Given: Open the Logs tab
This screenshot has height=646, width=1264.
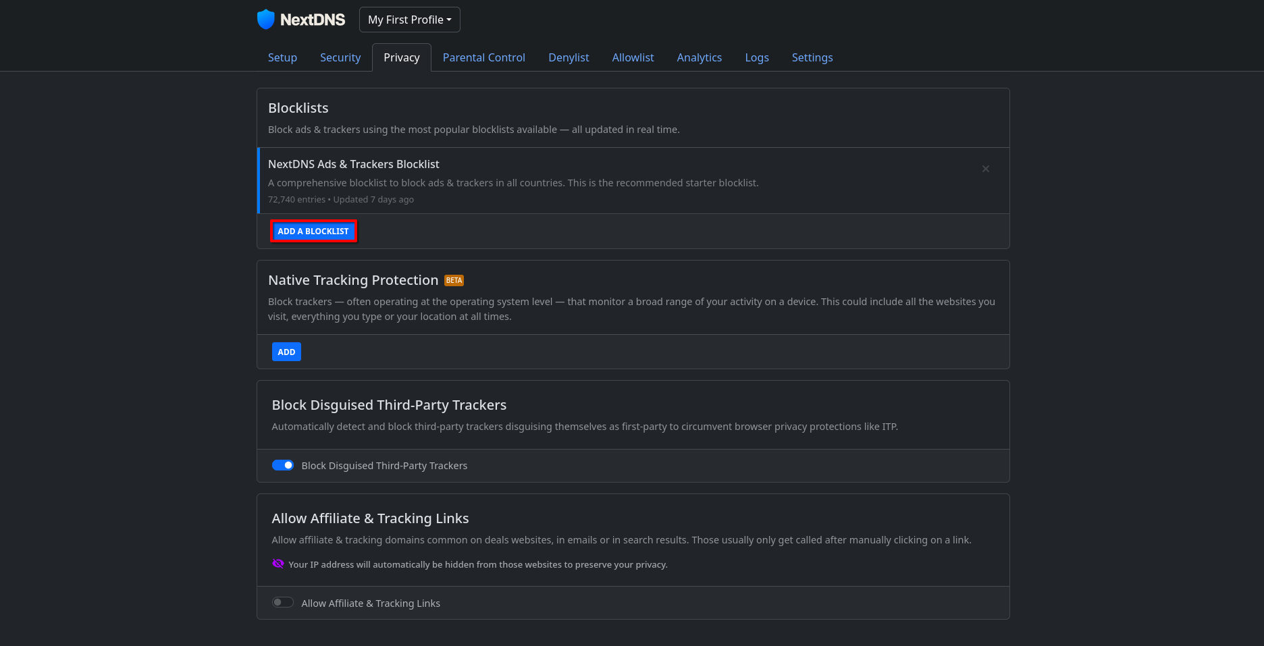Looking at the screenshot, I should [x=757, y=57].
